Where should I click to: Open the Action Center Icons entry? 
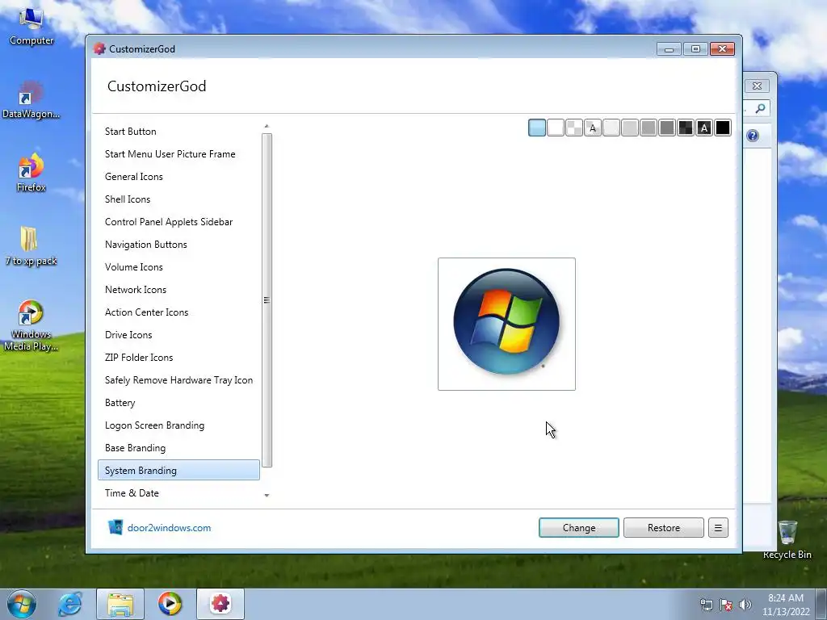[x=178, y=312]
